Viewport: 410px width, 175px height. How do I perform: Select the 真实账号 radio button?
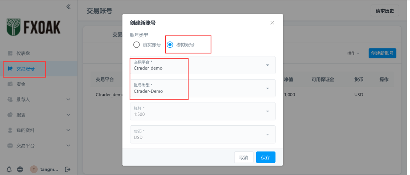[136, 45]
